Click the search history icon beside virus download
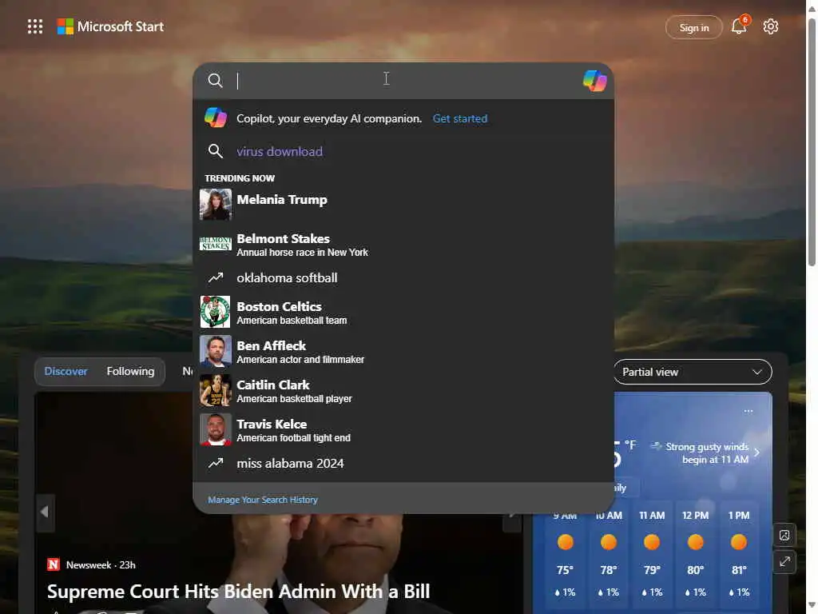 click(216, 151)
